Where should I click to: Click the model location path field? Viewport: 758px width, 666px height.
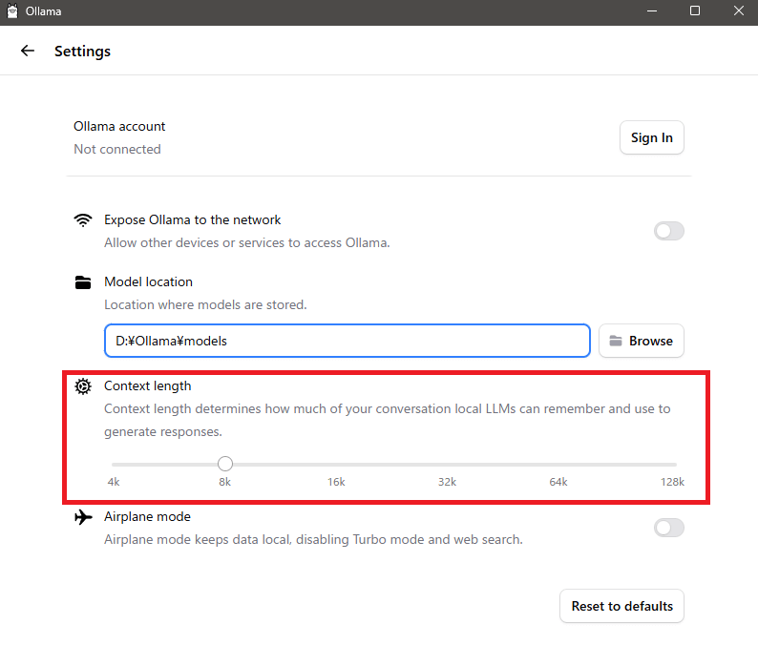click(347, 341)
